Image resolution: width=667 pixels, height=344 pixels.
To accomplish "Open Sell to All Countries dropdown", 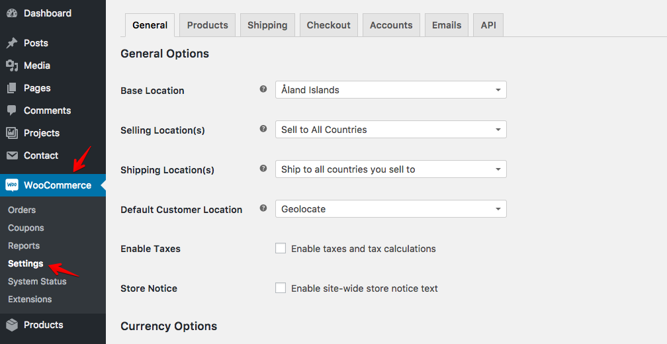I will (x=391, y=129).
